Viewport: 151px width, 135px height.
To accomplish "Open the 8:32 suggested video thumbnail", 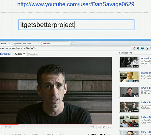I will [x=129, y=107].
